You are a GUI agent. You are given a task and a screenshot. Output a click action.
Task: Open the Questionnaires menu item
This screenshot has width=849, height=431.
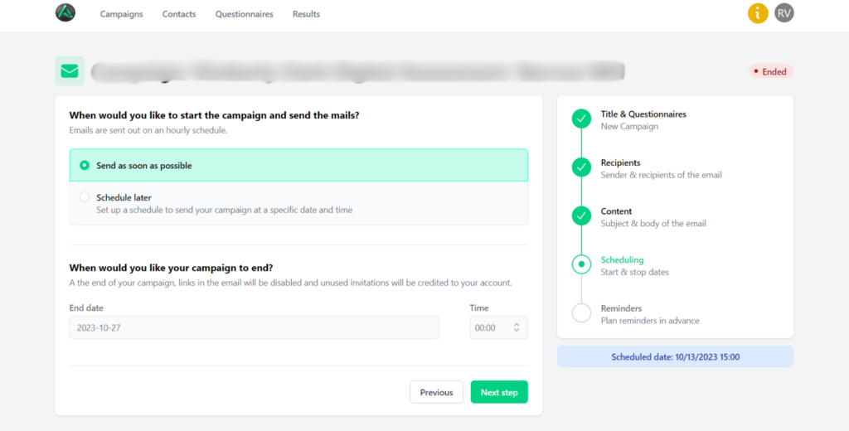(244, 14)
